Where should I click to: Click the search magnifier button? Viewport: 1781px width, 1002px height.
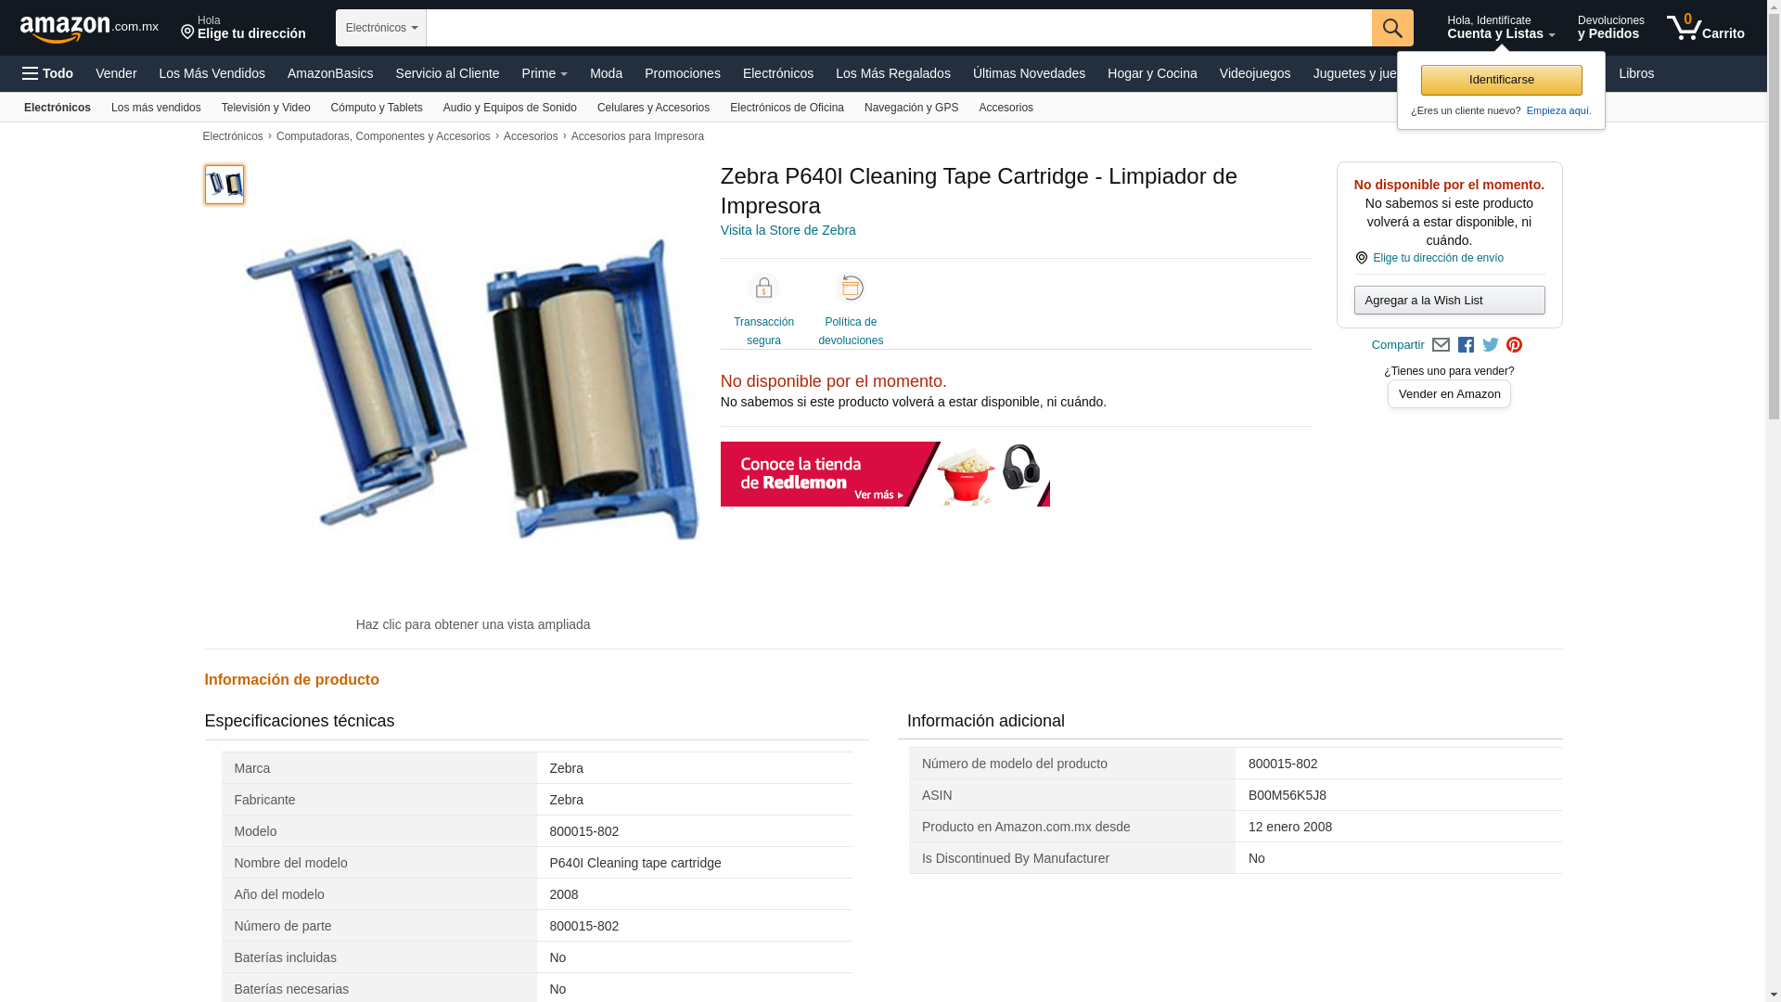pos(1392,28)
